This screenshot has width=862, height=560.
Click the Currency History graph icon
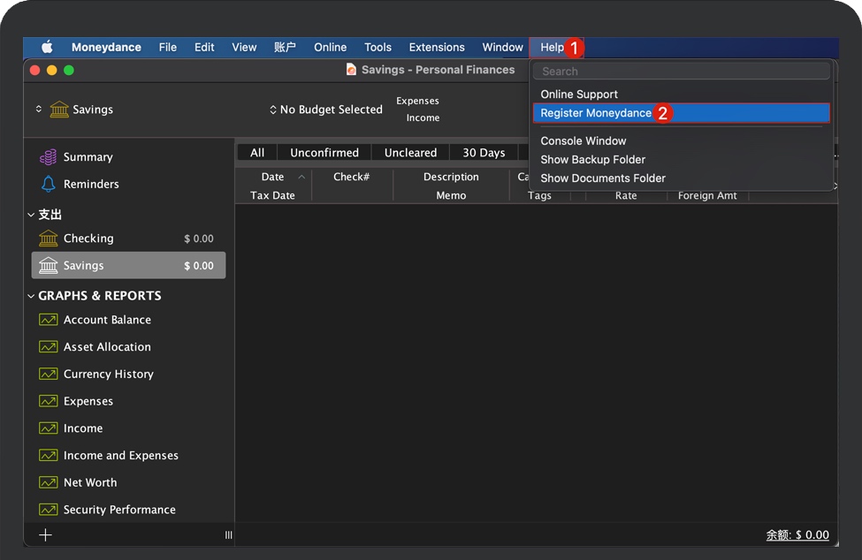click(49, 374)
